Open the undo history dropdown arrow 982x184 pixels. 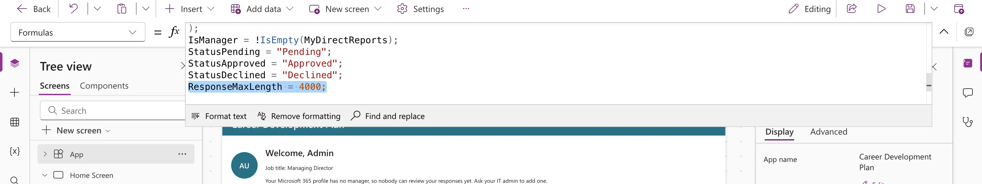coord(97,8)
